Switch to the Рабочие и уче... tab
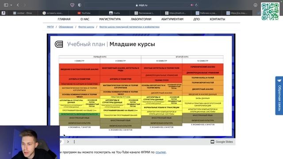 click(207, 13)
